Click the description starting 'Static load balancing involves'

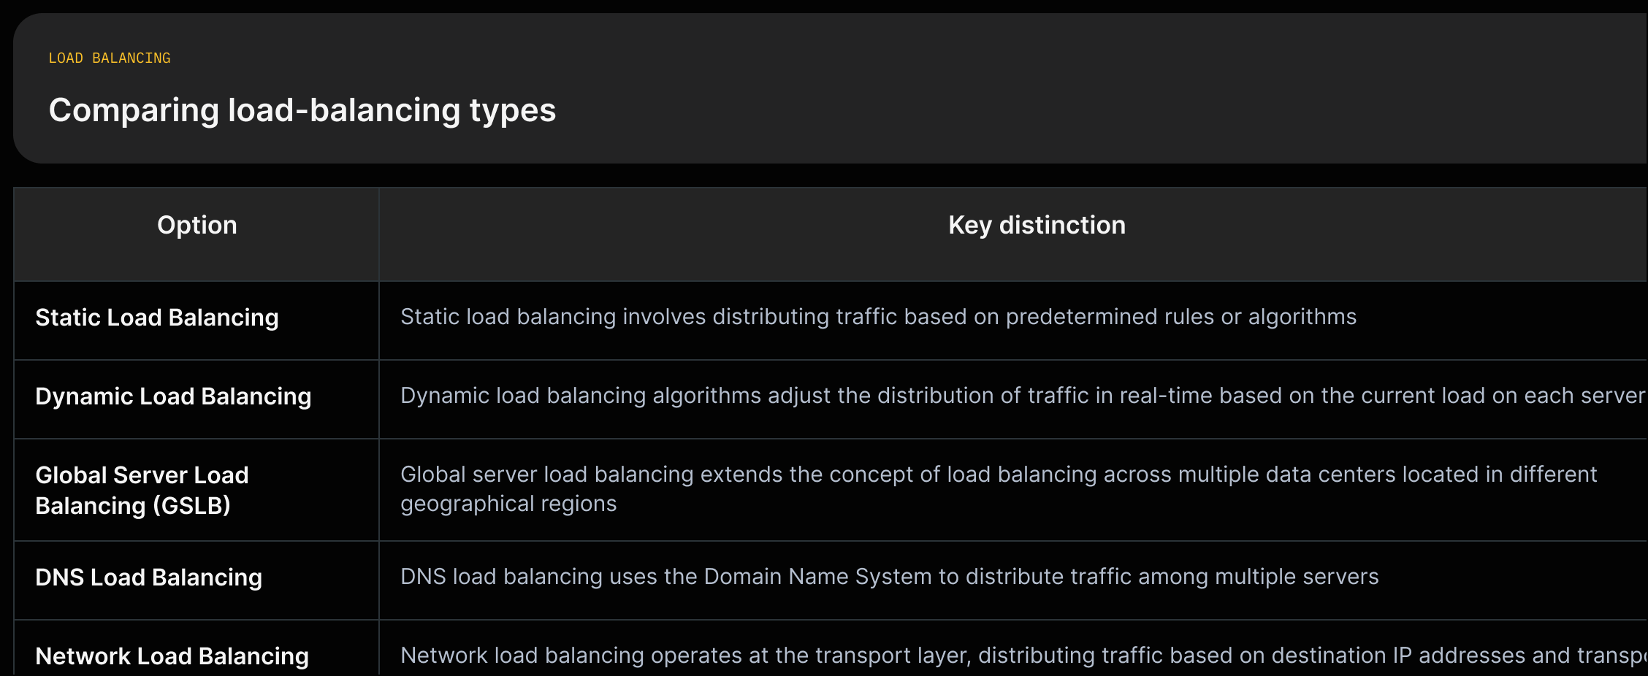[878, 317]
